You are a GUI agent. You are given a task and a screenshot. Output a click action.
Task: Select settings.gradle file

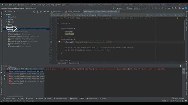click(19, 46)
